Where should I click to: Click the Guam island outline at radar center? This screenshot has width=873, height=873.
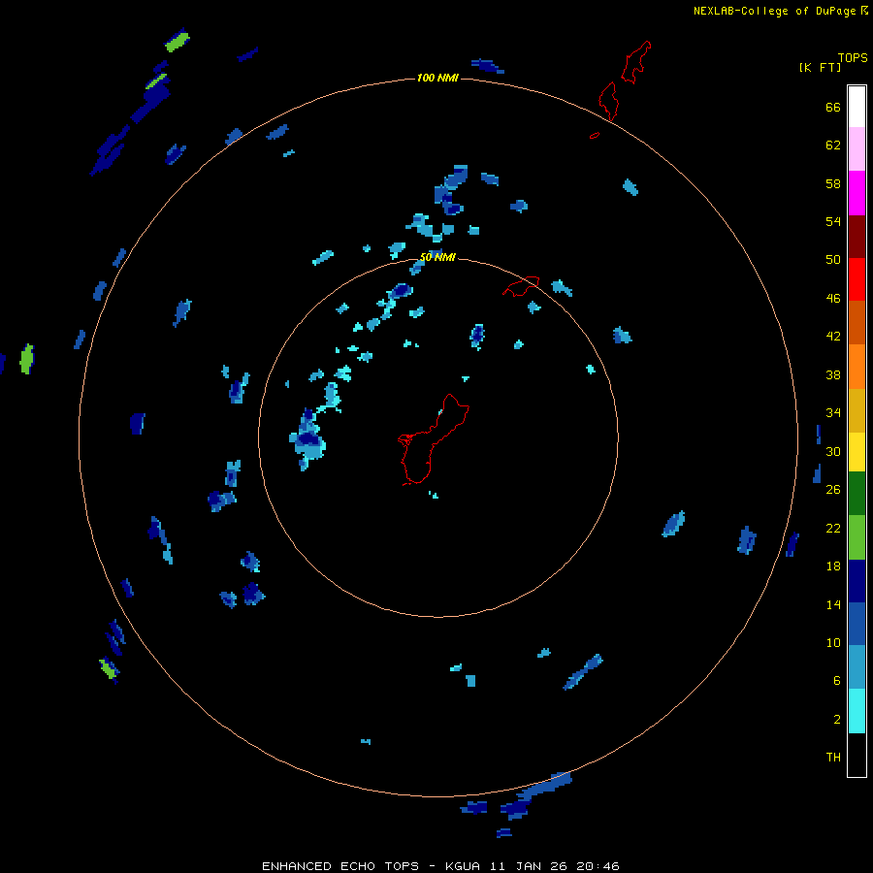pos(434,439)
